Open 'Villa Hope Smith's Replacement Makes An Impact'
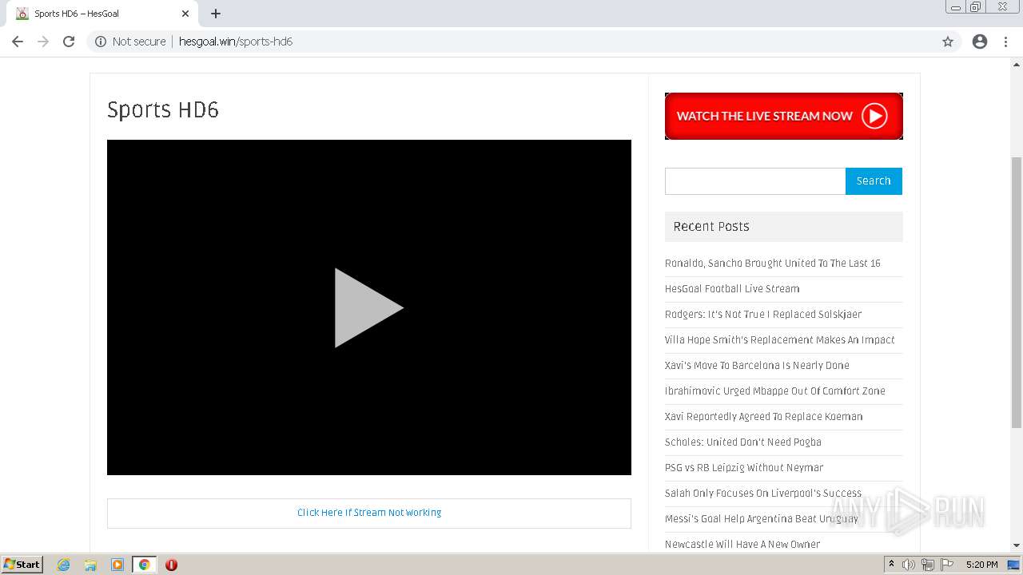Viewport: 1023px width, 575px height. point(780,339)
